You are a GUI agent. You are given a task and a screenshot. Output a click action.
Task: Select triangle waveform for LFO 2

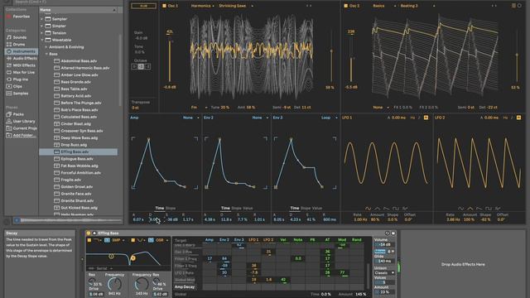(x=470, y=209)
